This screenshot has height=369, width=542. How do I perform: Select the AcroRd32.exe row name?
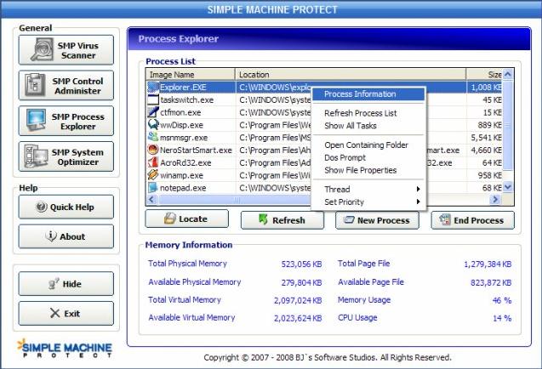(185, 162)
